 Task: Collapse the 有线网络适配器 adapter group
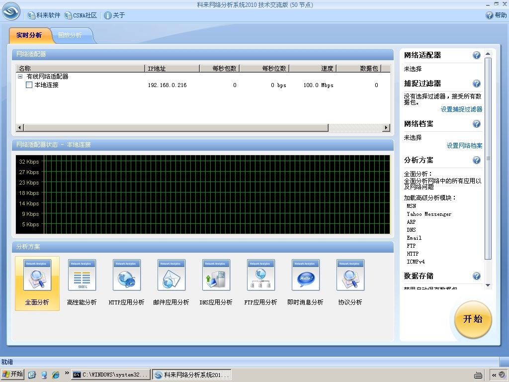click(x=20, y=76)
